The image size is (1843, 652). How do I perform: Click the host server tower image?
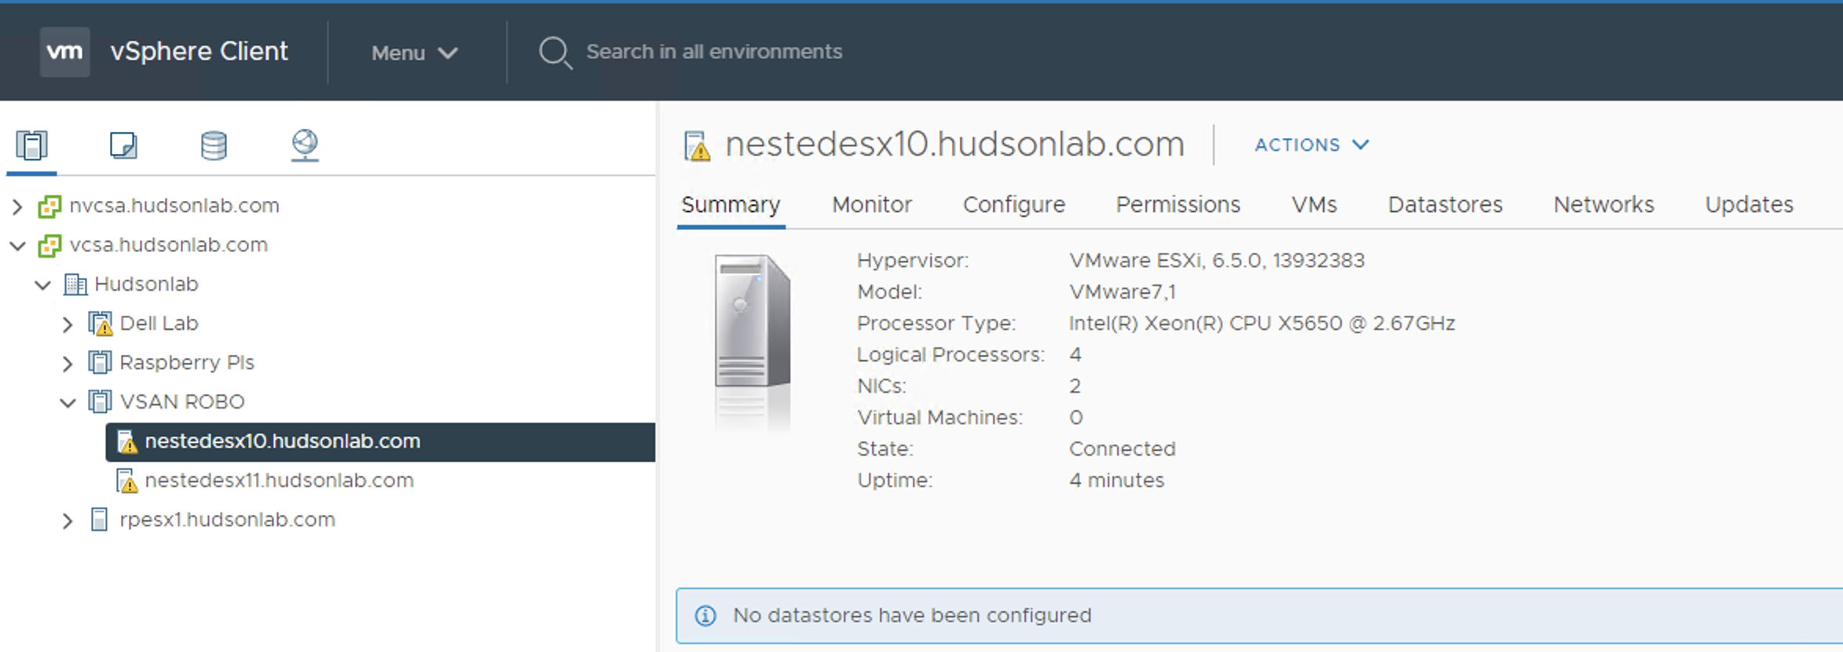point(752,322)
